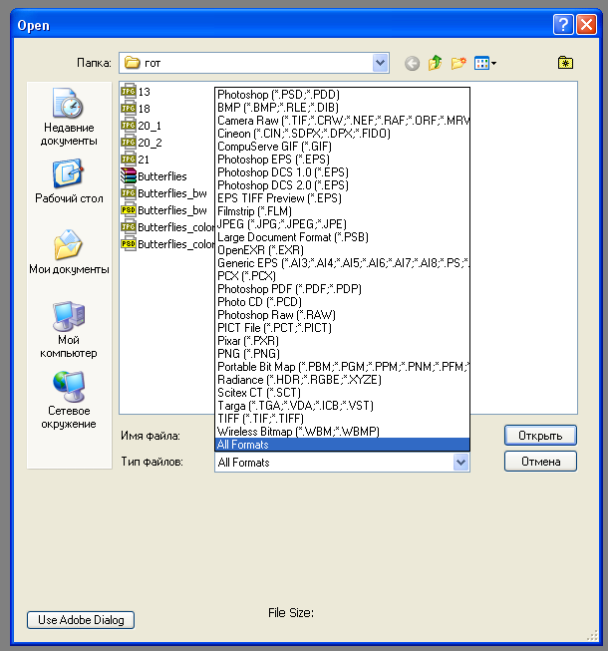Open the View menu icon

pyautogui.click(x=485, y=63)
